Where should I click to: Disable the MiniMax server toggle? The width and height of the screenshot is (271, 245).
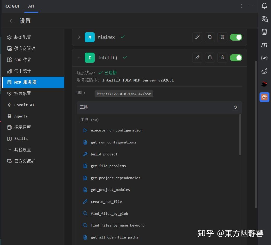pos(236,37)
